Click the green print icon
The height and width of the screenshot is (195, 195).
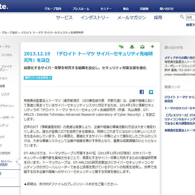pyautogui.click(x=132, y=47)
